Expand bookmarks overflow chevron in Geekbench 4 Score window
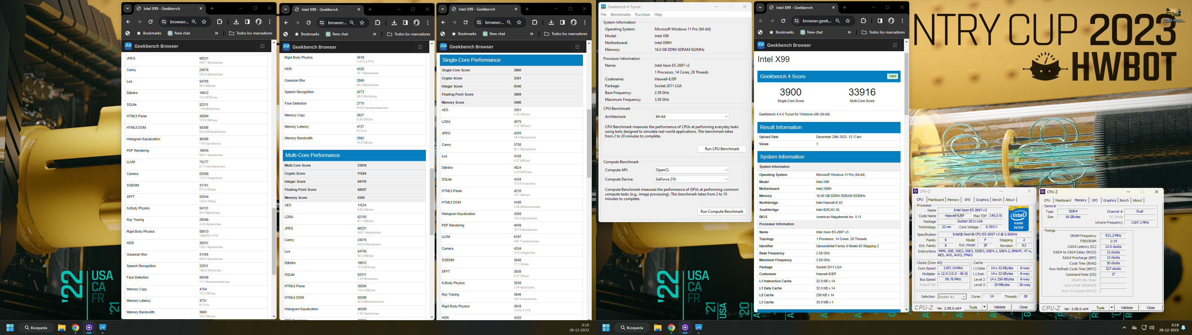1192x335 pixels. 849,32
